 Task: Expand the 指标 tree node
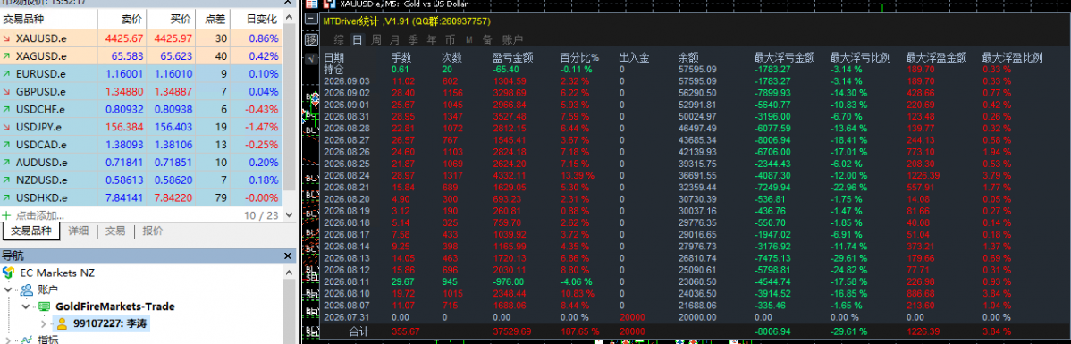pos(8,340)
